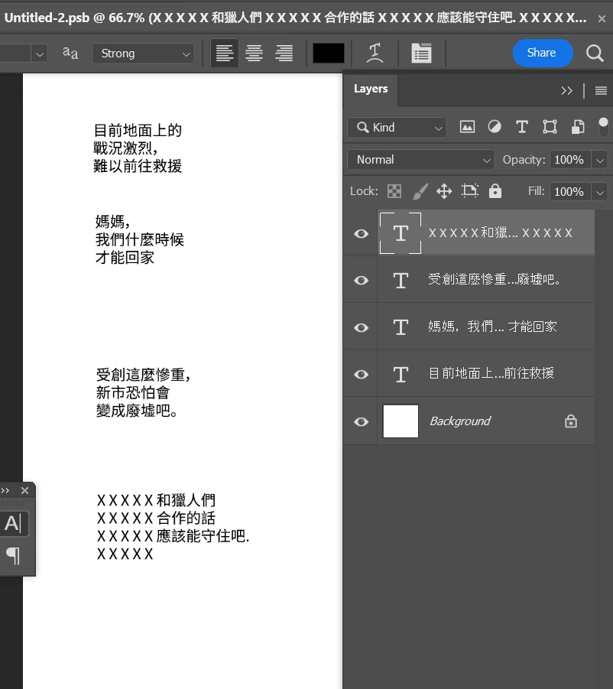This screenshot has width=613, height=689.
Task: Click the 目前地面上 layer T thumbnail
Action: point(401,375)
